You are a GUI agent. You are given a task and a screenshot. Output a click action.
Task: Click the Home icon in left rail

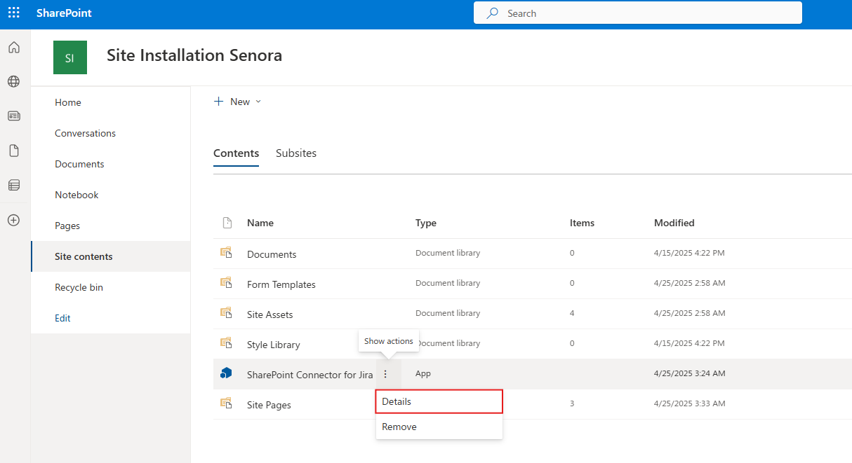pos(14,48)
